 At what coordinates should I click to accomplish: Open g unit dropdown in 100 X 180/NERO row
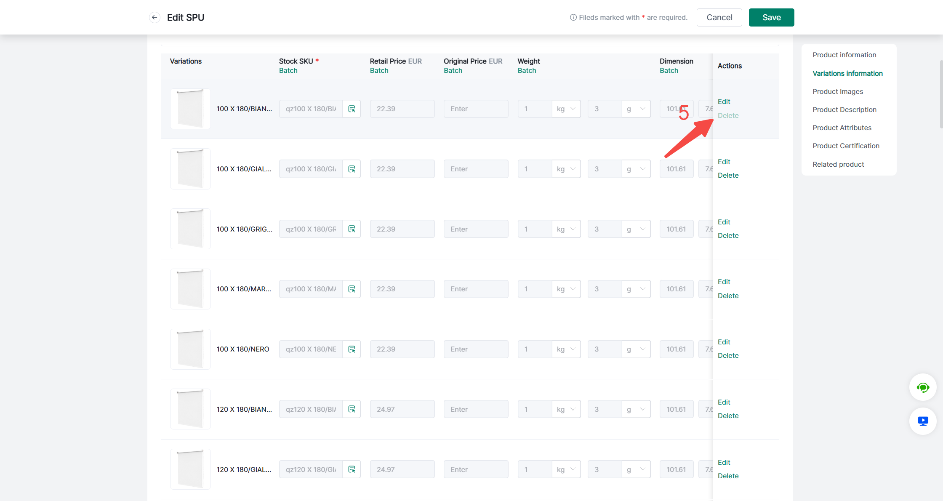tap(636, 349)
